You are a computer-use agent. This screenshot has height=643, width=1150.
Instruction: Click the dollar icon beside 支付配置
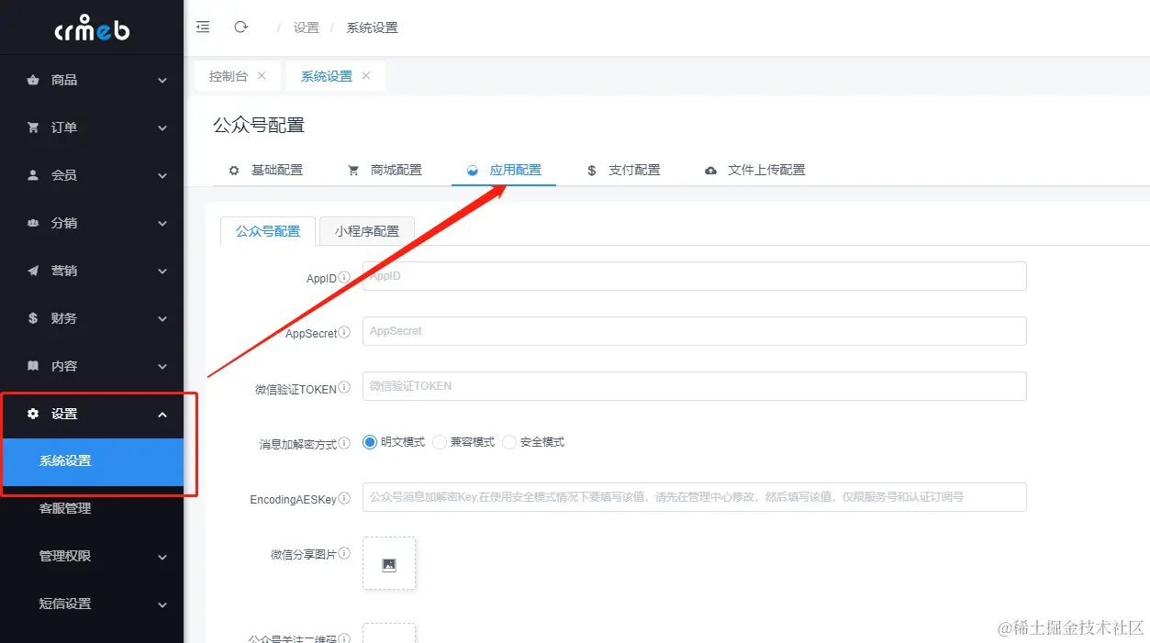tap(592, 171)
